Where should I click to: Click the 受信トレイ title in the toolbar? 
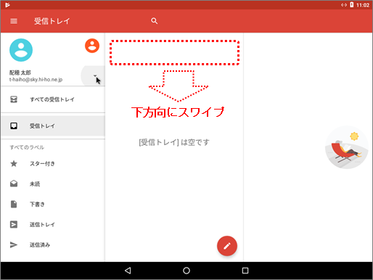click(52, 21)
